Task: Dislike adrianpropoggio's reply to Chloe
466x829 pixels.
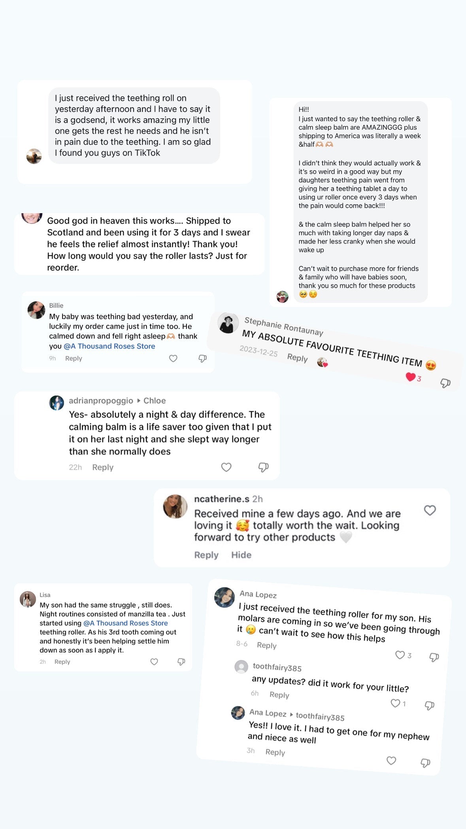Action: 263,467
